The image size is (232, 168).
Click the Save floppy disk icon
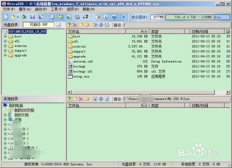(x=32, y=17)
